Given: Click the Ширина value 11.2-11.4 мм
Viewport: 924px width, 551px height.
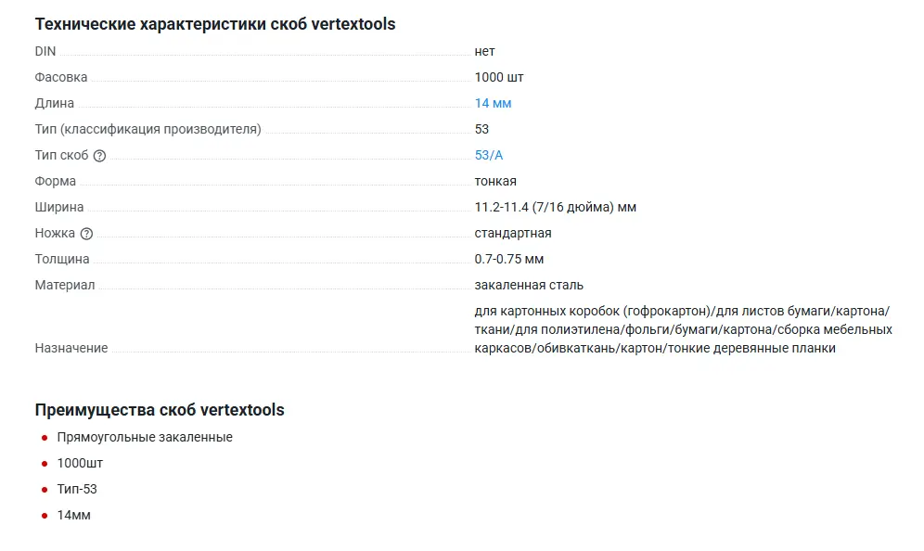Looking at the screenshot, I should click(555, 207).
